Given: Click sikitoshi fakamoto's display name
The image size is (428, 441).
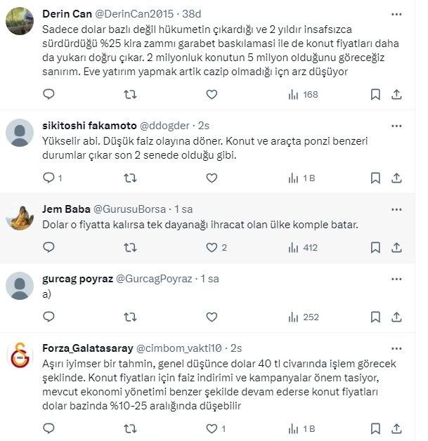Looking at the screenshot, I should (89, 126).
